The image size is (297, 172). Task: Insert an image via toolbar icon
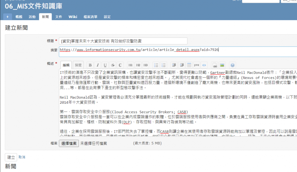pos(222,65)
